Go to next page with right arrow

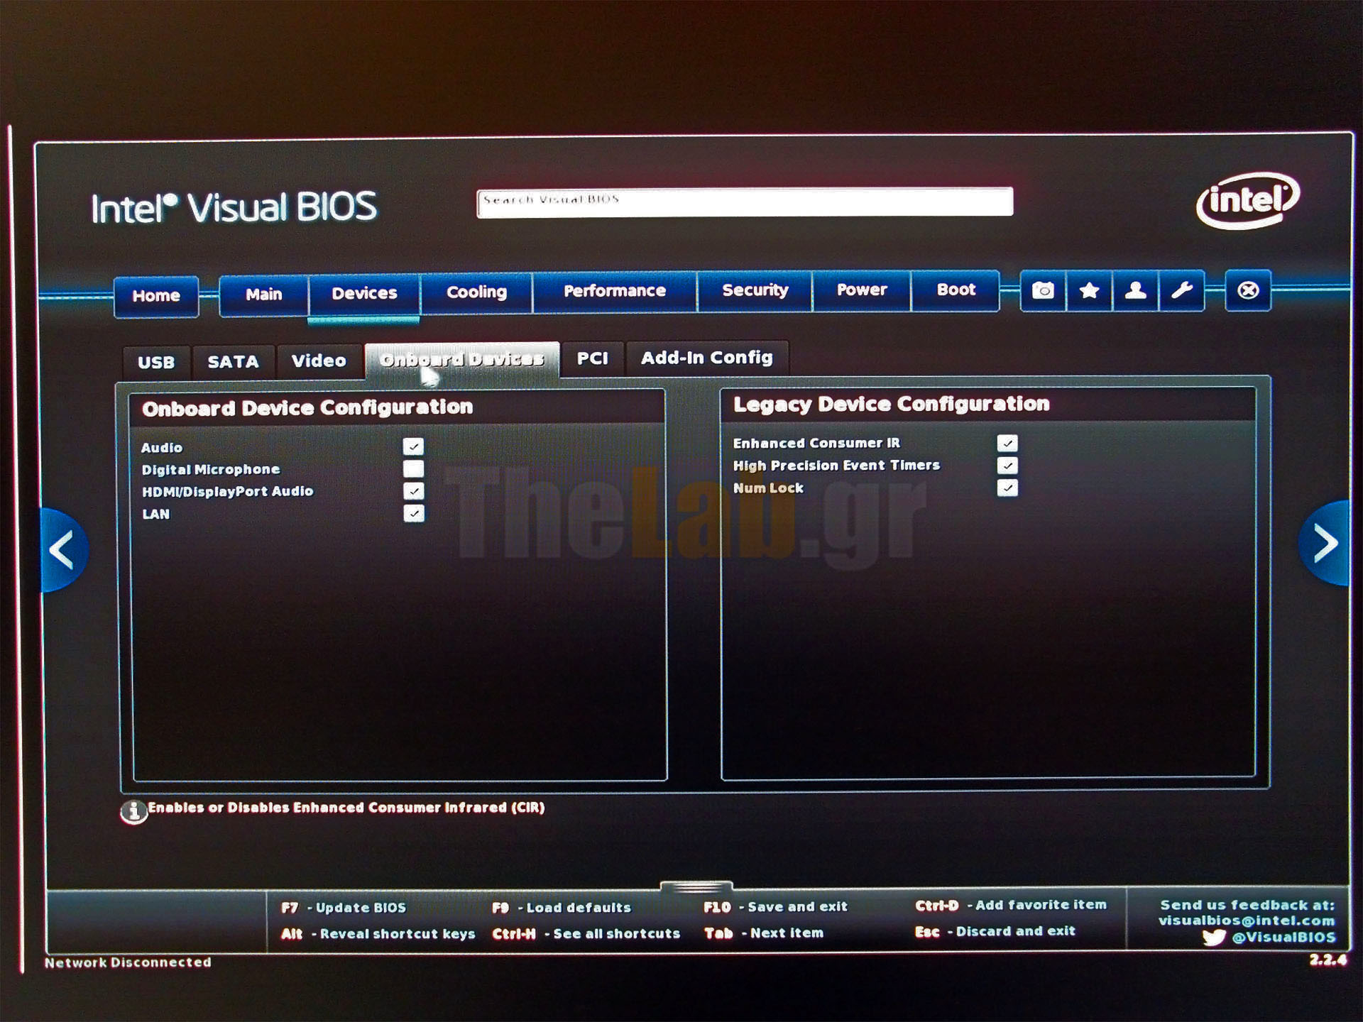(1325, 544)
